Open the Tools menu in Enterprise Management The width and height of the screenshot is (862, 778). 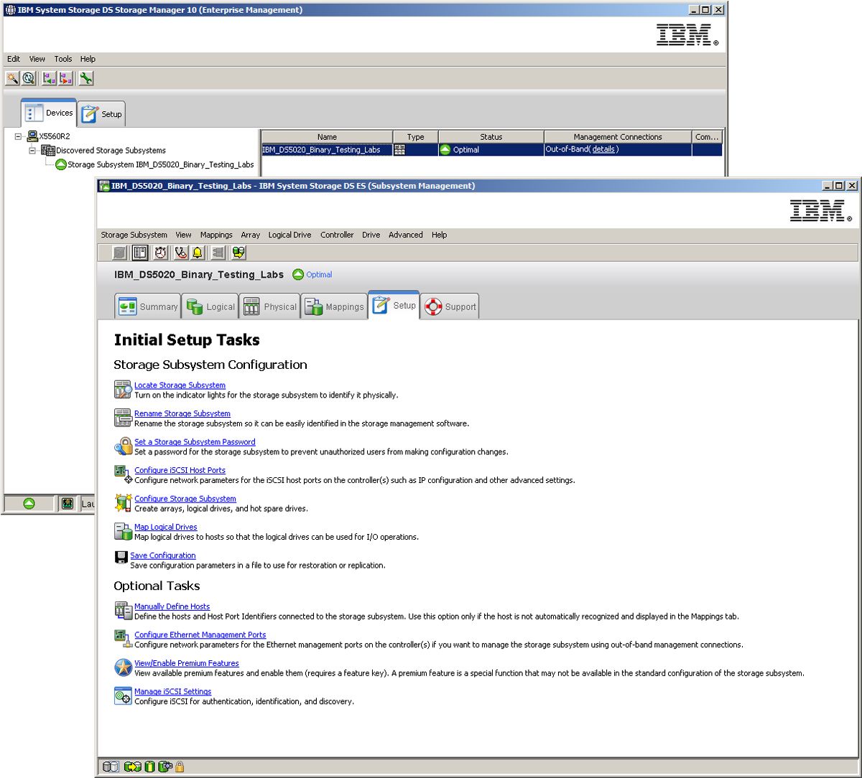click(63, 59)
